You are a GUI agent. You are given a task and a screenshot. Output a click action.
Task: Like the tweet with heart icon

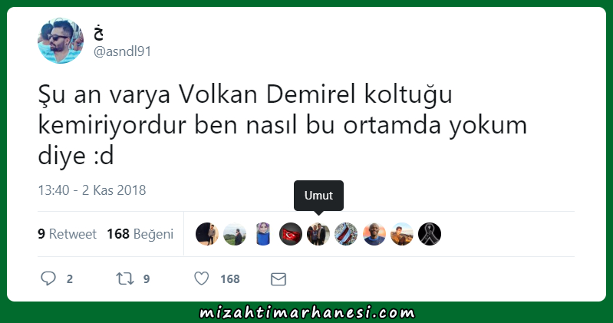point(202,279)
